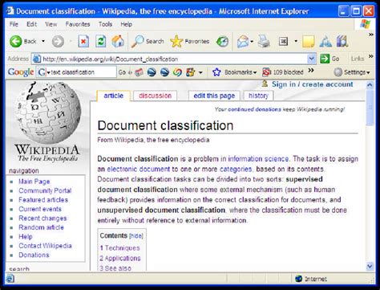Open Random article link
The height and width of the screenshot is (290, 380).
click(x=41, y=227)
